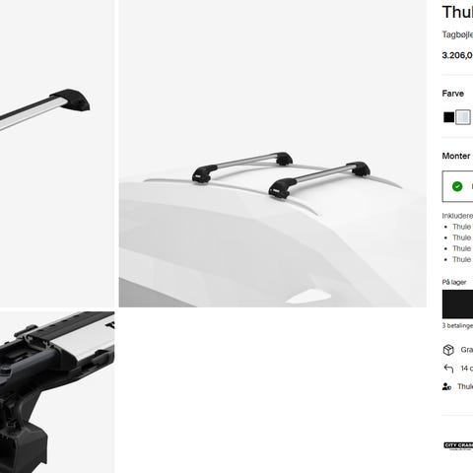Click the Thule member person icon
Viewport: 473px width, 473px height.
446,386
